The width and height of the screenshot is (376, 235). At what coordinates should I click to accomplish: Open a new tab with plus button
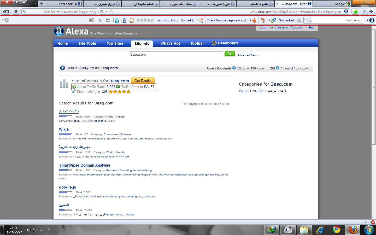[41, 4]
